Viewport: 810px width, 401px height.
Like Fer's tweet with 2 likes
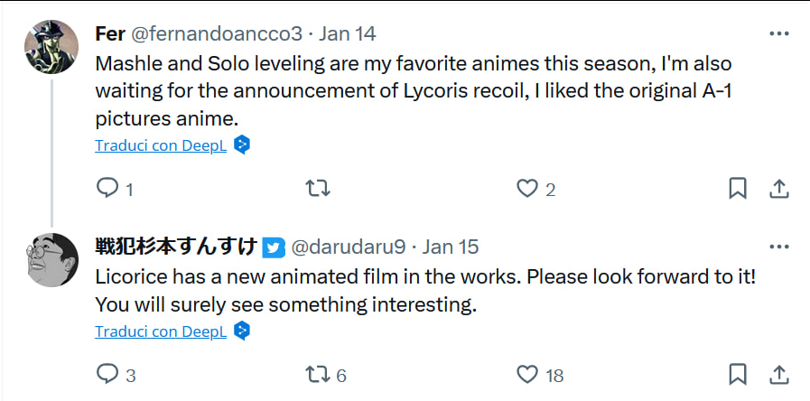(527, 189)
